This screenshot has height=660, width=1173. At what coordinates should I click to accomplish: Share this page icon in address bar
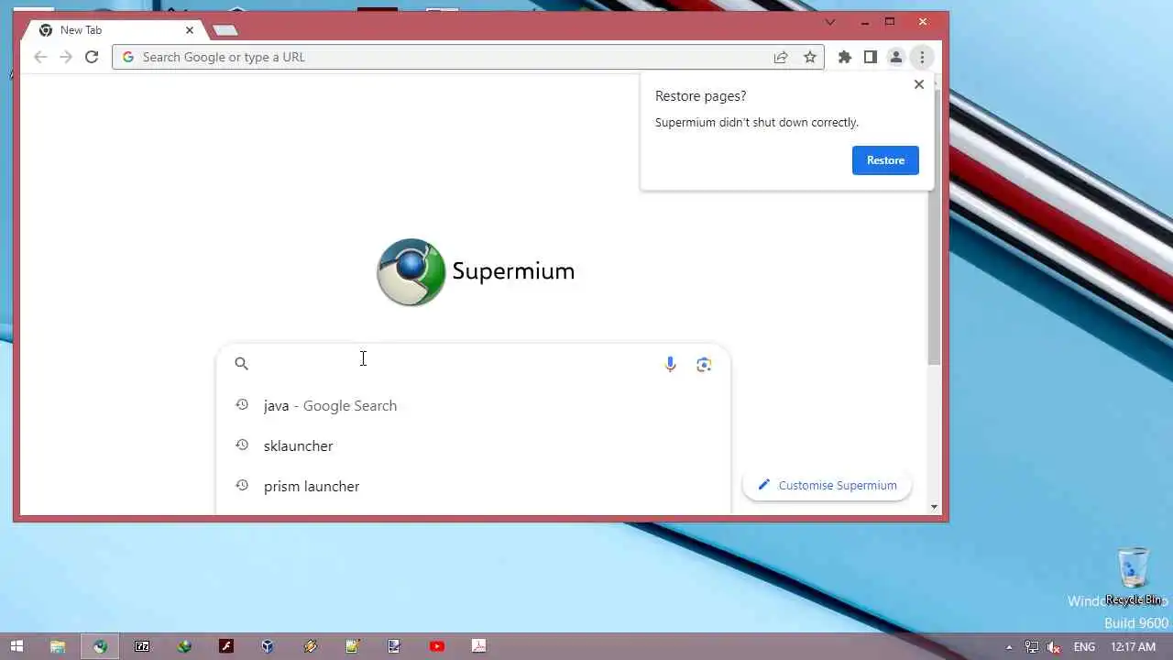point(781,57)
